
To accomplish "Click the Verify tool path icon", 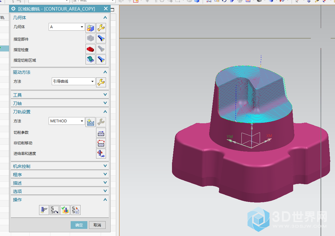I will pos(65,210).
